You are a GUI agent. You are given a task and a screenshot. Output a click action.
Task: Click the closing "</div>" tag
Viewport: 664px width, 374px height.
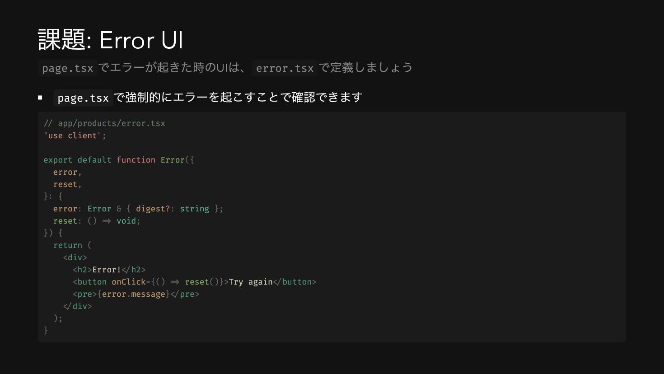coord(77,306)
